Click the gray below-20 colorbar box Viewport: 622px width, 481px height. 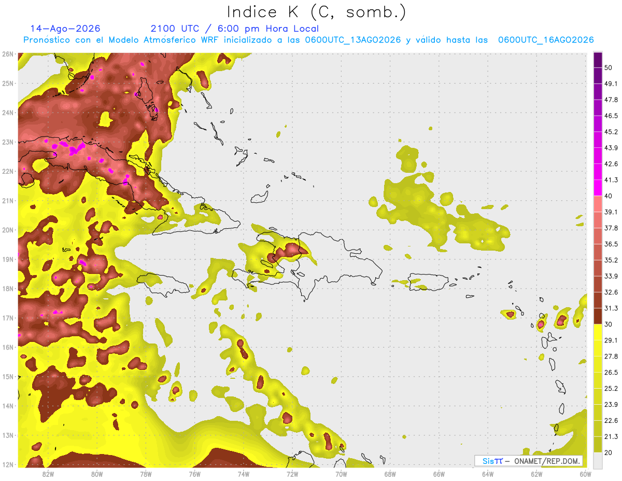pyautogui.click(x=598, y=460)
